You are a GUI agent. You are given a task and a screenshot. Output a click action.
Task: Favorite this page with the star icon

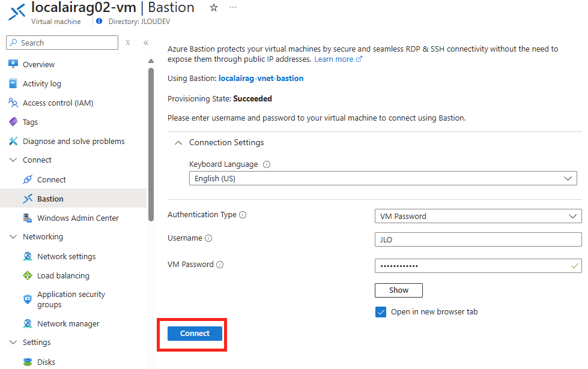tap(214, 7)
